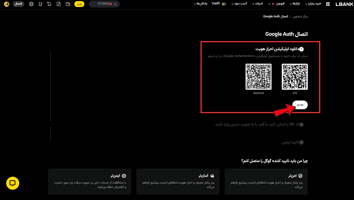Click the search magnifier icon
This screenshot has width=354, height=200.
point(115,4)
